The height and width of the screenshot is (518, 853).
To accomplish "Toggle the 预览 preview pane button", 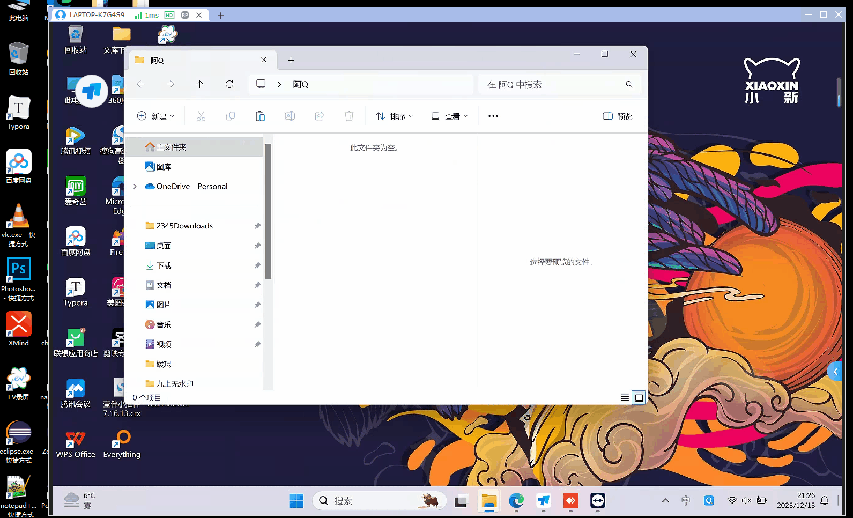I will coord(618,116).
